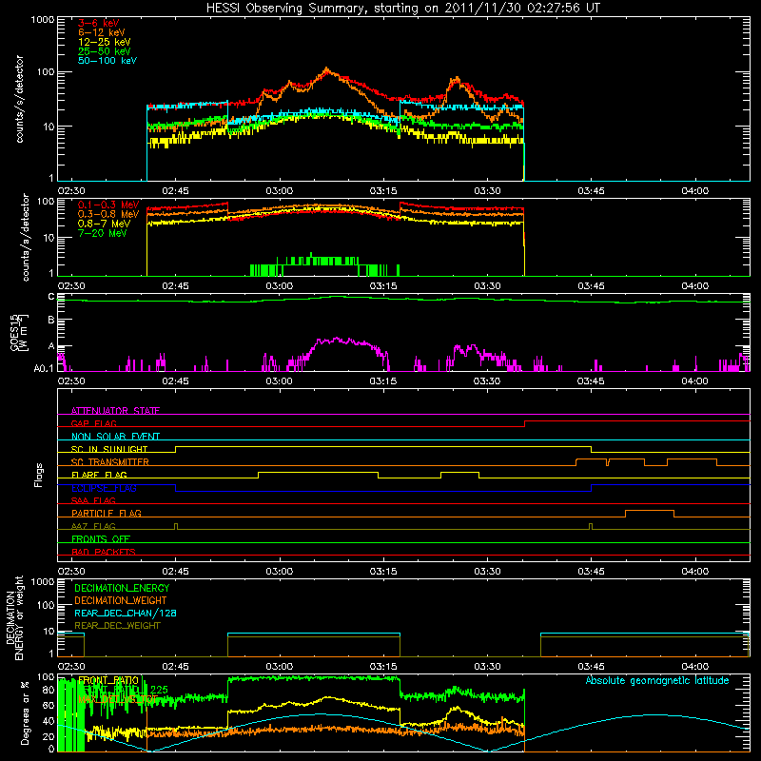Select the ATTENUATOR_STATE flag label
This screenshot has width=761, height=761.
115,411
